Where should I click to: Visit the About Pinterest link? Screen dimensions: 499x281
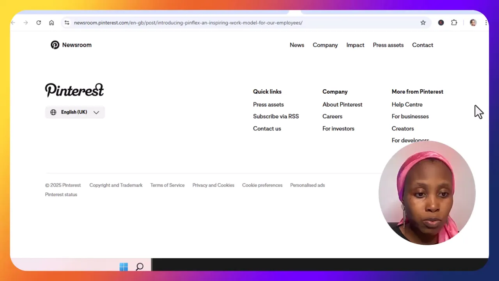(x=342, y=105)
